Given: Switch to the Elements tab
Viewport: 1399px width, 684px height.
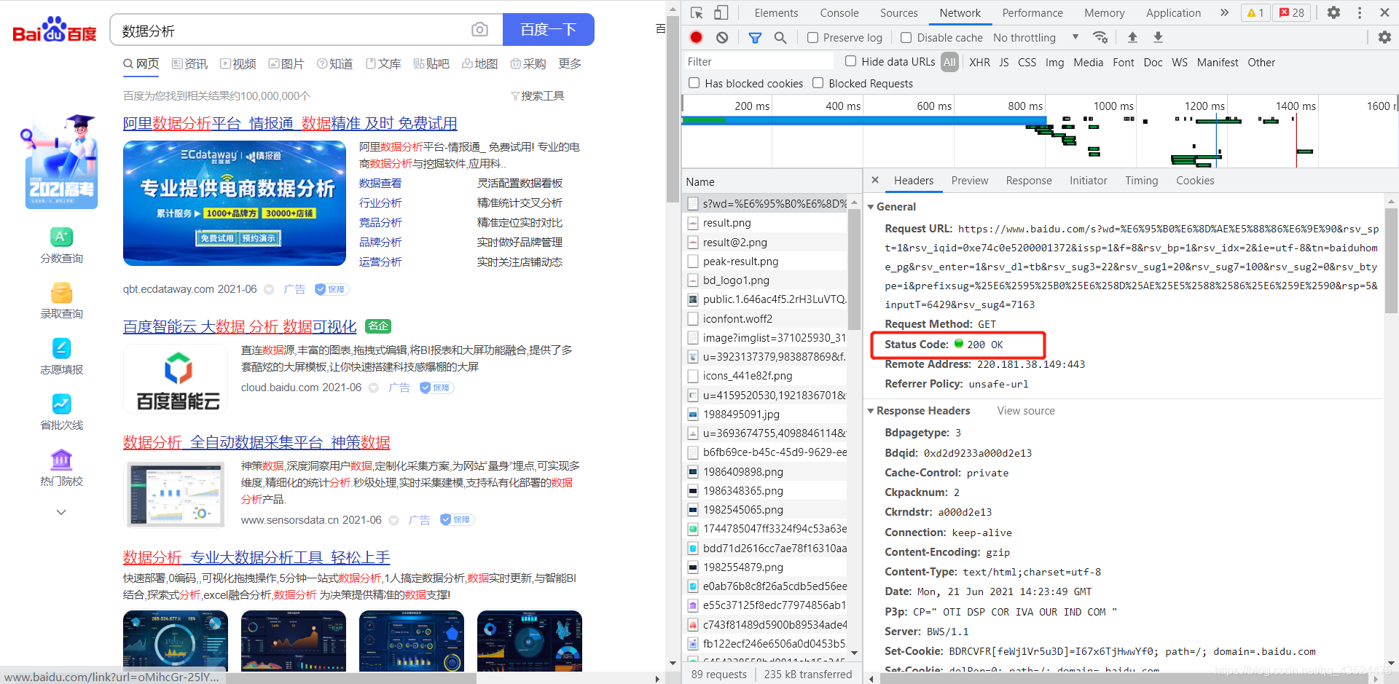Looking at the screenshot, I should 776,12.
